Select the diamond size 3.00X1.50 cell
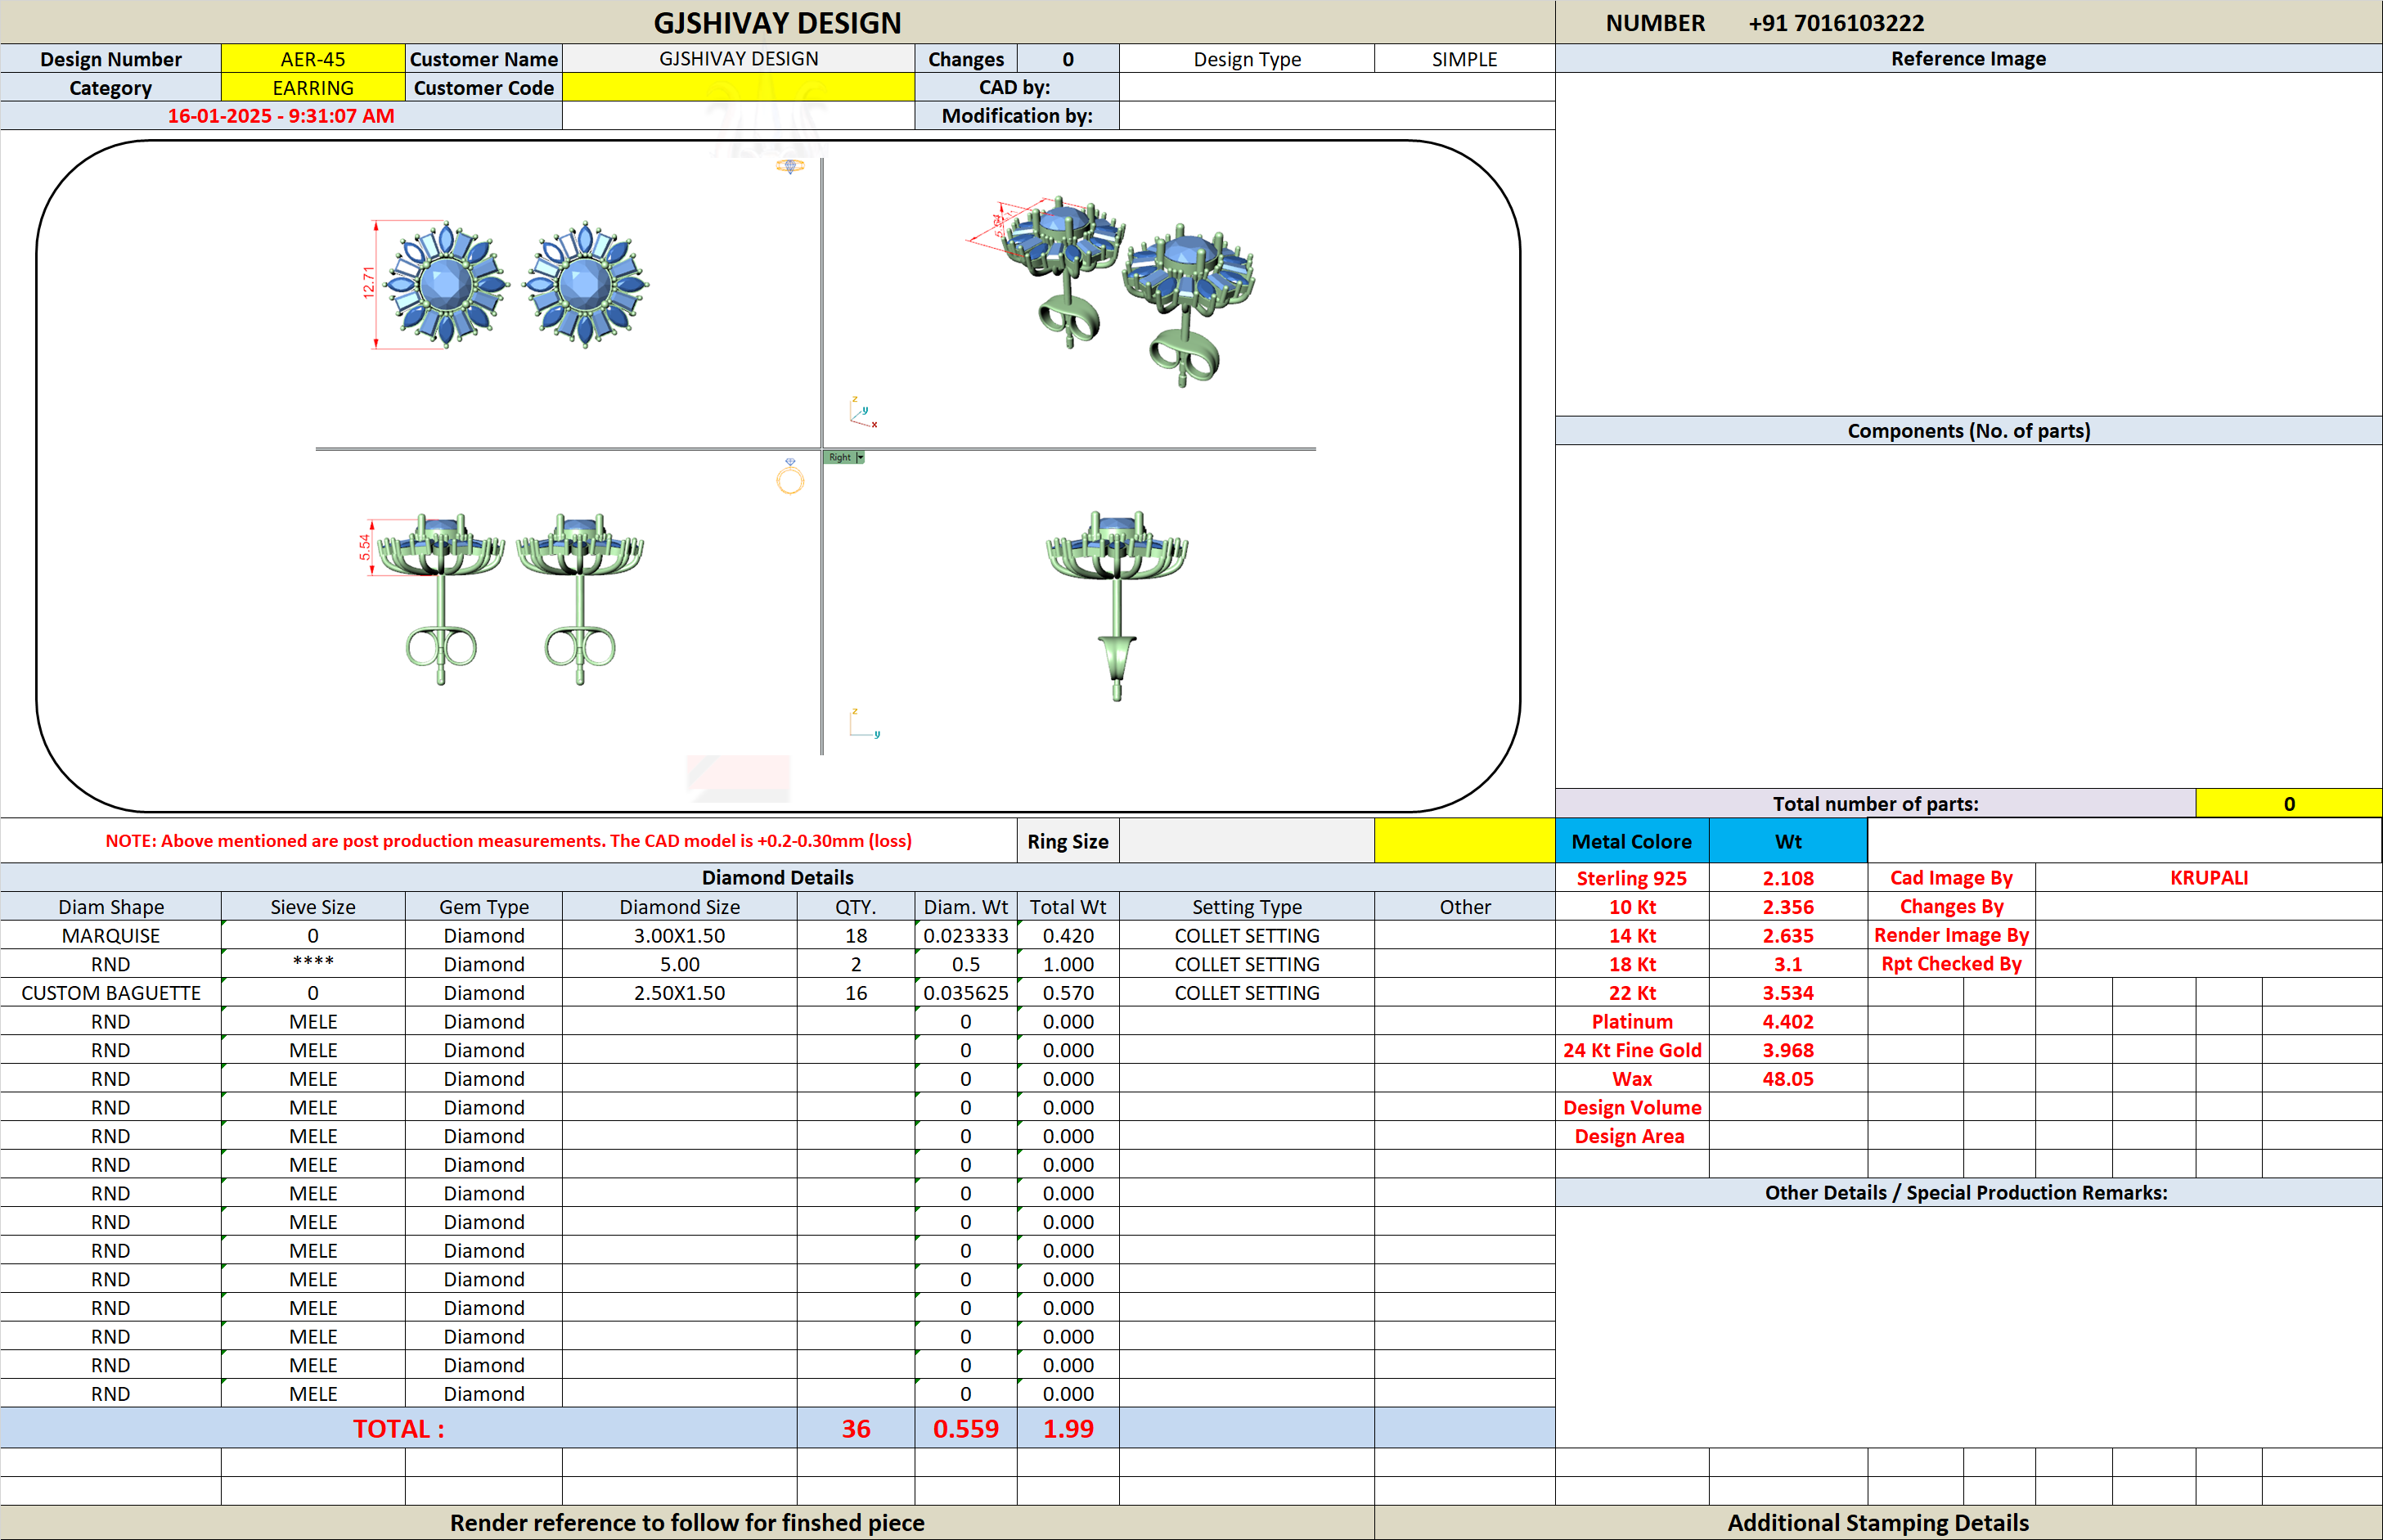The image size is (2383, 1540). [680, 936]
